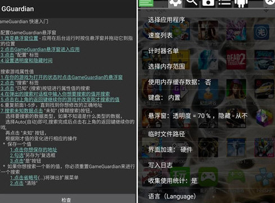Open the green hamburger menu icon
The width and height of the screenshot is (275, 203).
[x=146, y=3]
